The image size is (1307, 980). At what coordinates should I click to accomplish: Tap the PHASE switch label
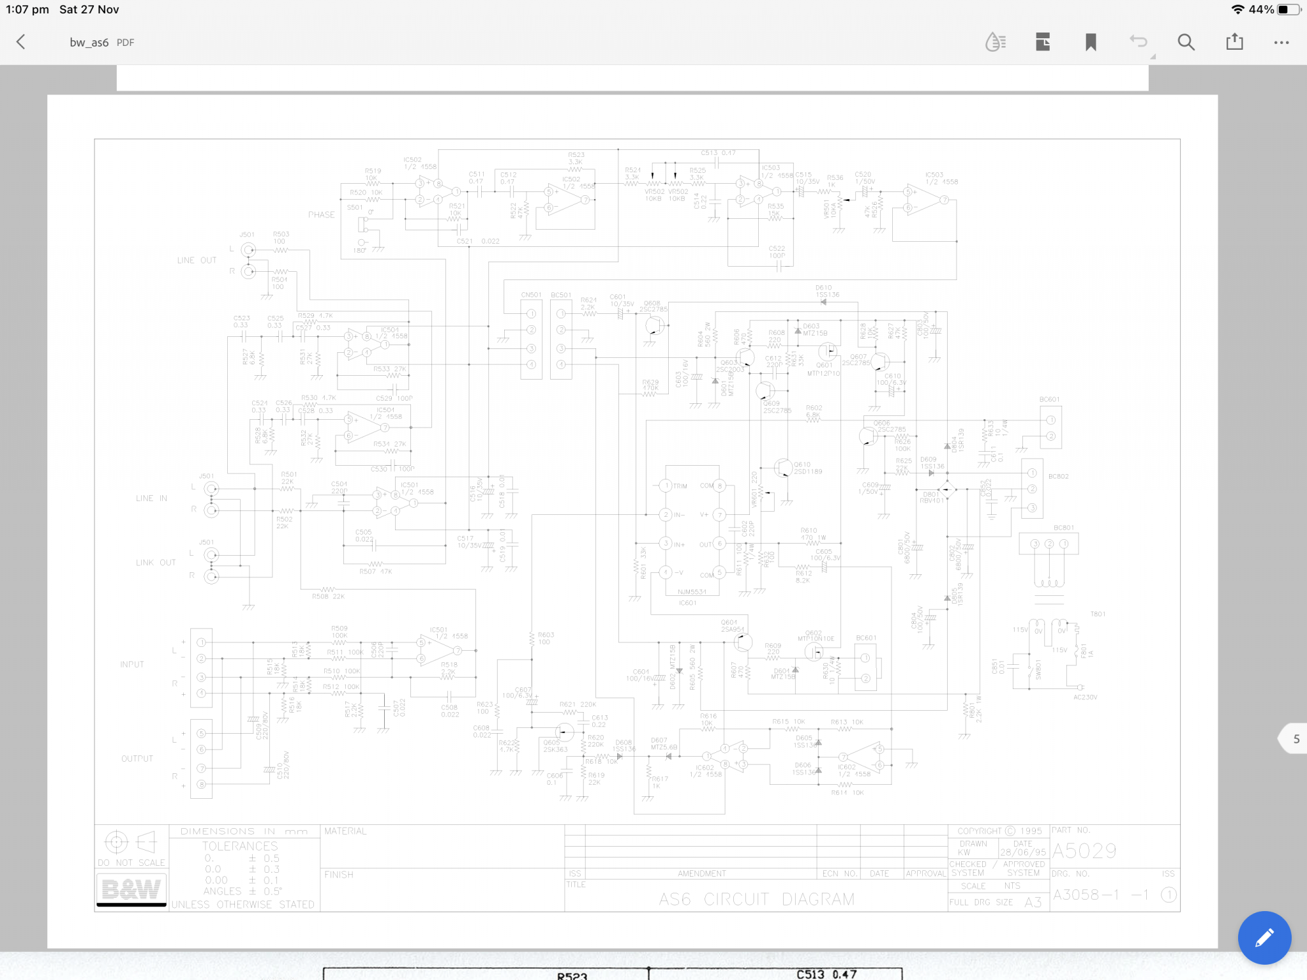pyautogui.click(x=321, y=215)
